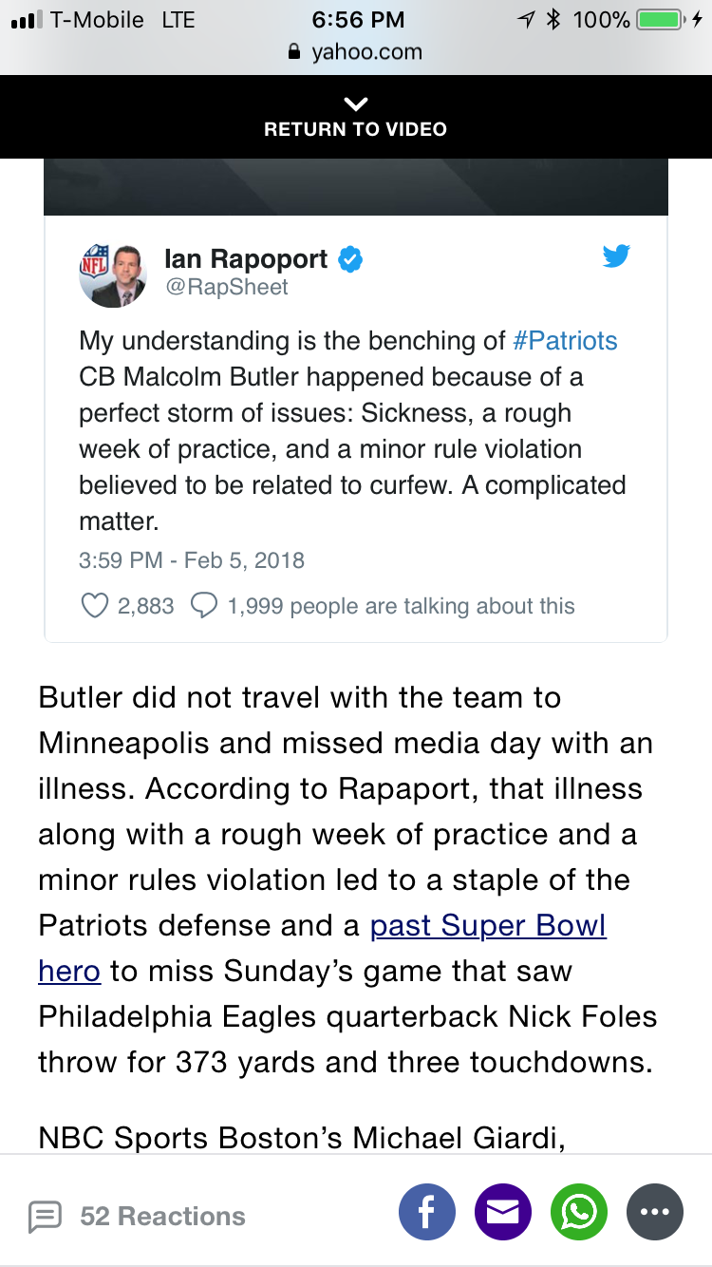Follow the past Super Bowl hero link
This screenshot has height=1267, width=712.
pos(322,949)
